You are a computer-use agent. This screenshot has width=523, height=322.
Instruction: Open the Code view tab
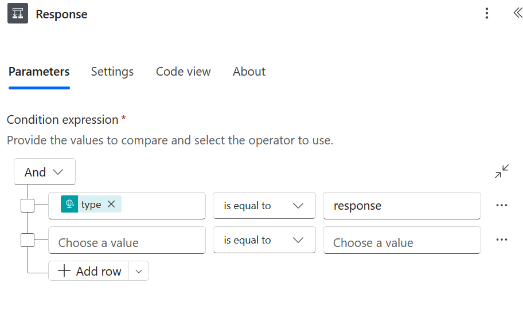click(x=183, y=72)
